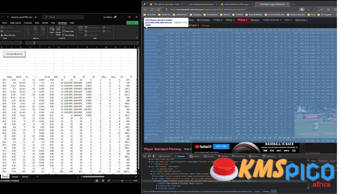Viewport: 341px width, 194px height.
Task: Reload the baseball-reference page
Action: (152, 10)
